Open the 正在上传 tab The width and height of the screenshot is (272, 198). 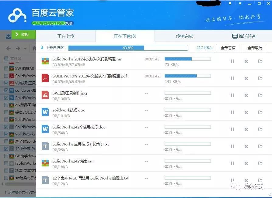66,36
